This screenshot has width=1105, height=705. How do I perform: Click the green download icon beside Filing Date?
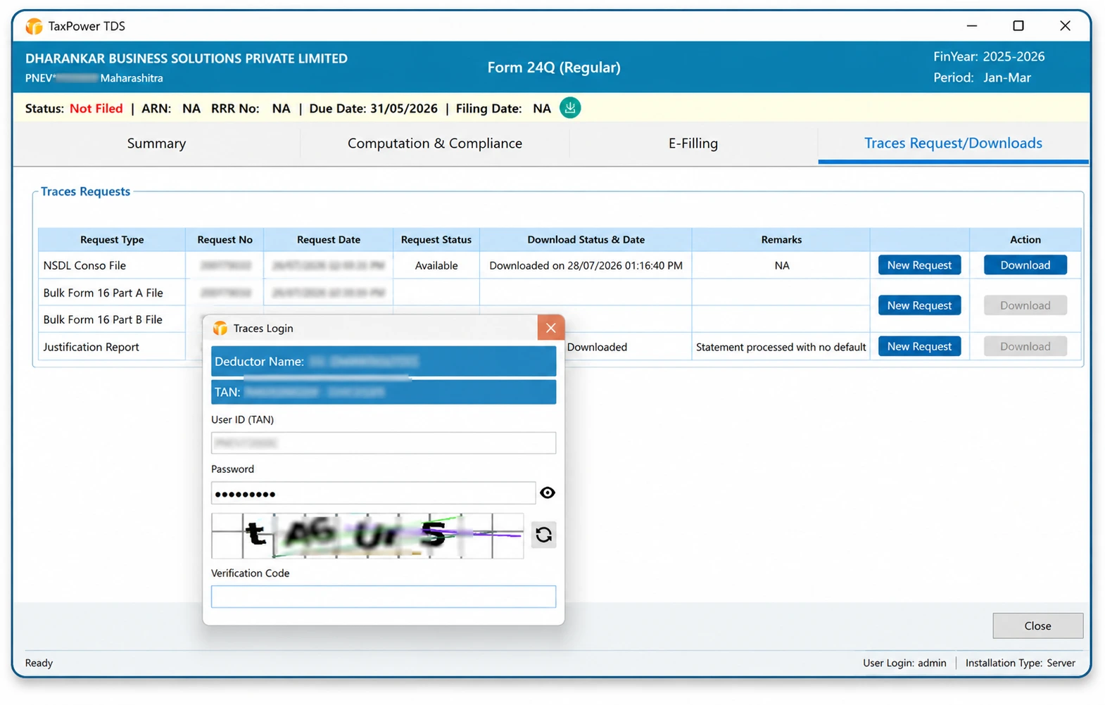point(570,108)
